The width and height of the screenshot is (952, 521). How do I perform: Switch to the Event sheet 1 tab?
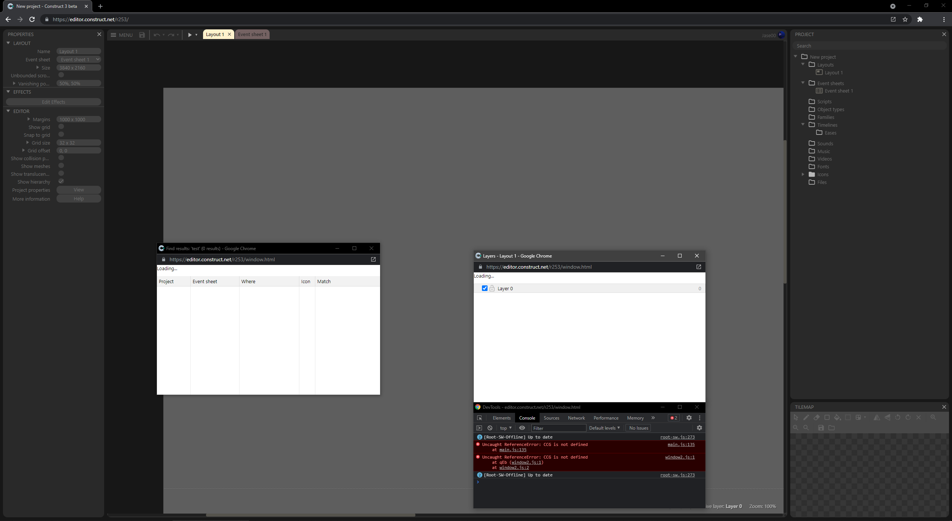[252, 35]
